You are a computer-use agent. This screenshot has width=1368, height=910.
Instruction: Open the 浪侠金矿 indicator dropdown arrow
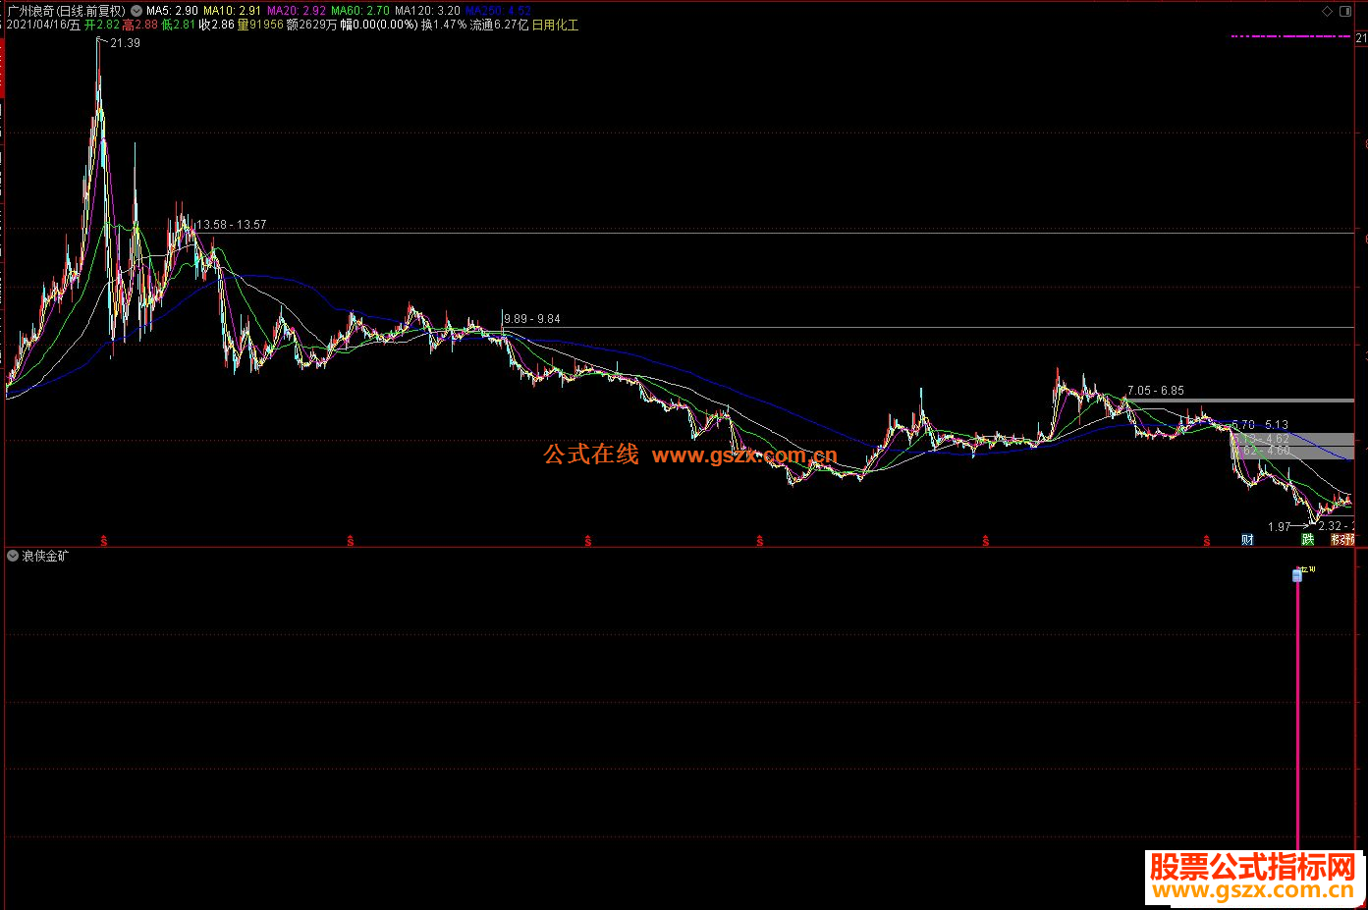click(x=13, y=556)
